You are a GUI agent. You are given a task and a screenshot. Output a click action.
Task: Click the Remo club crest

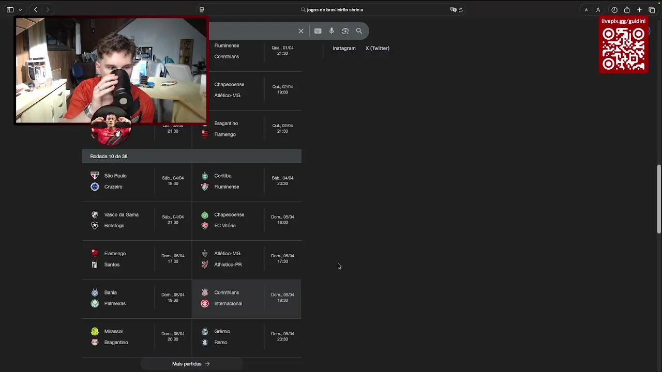click(x=205, y=342)
